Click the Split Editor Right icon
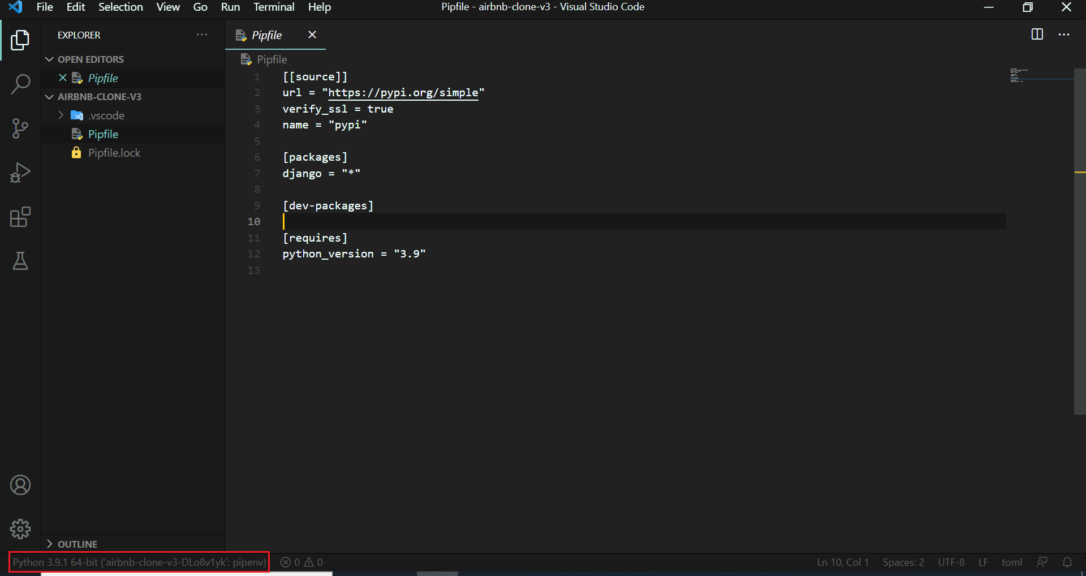The height and width of the screenshot is (576, 1086). pos(1037,35)
